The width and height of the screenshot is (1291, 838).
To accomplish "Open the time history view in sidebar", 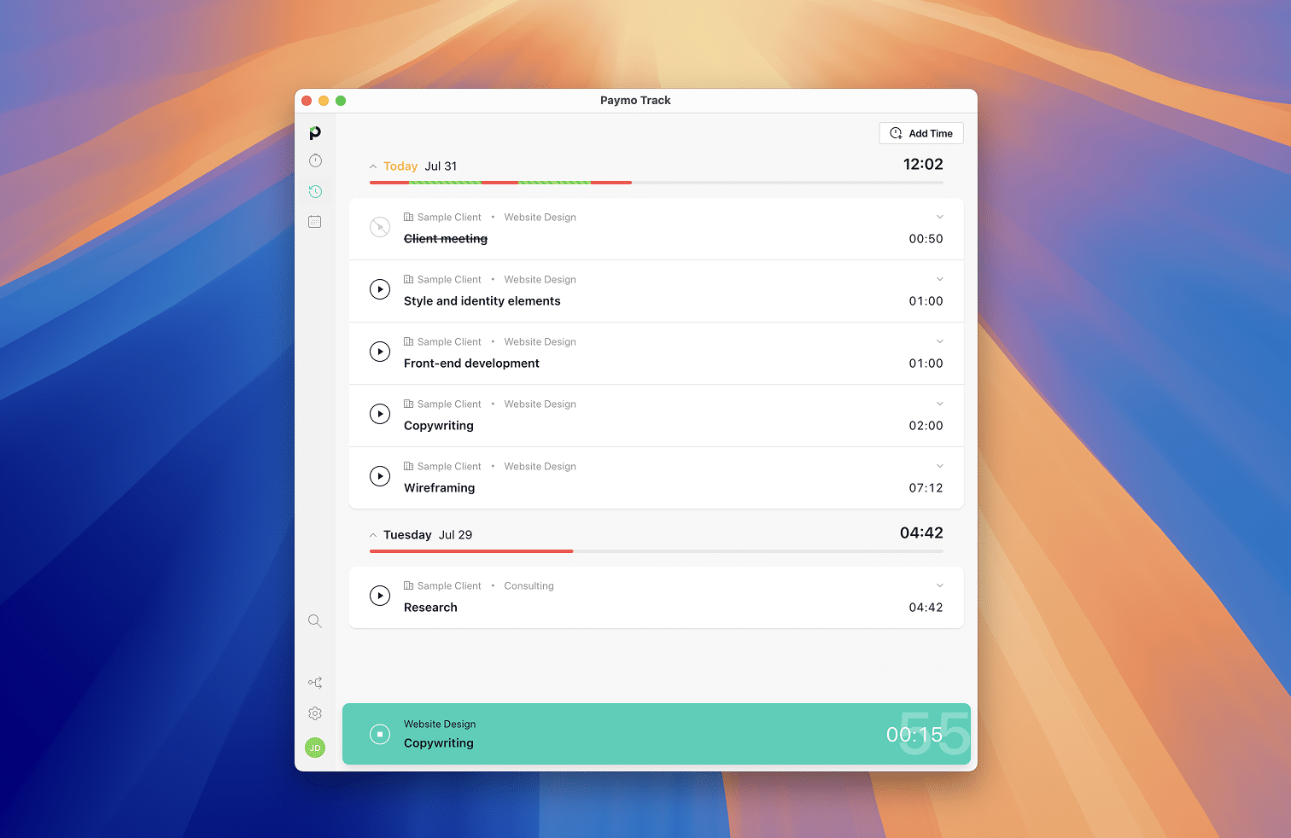I will pyautogui.click(x=315, y=191).
